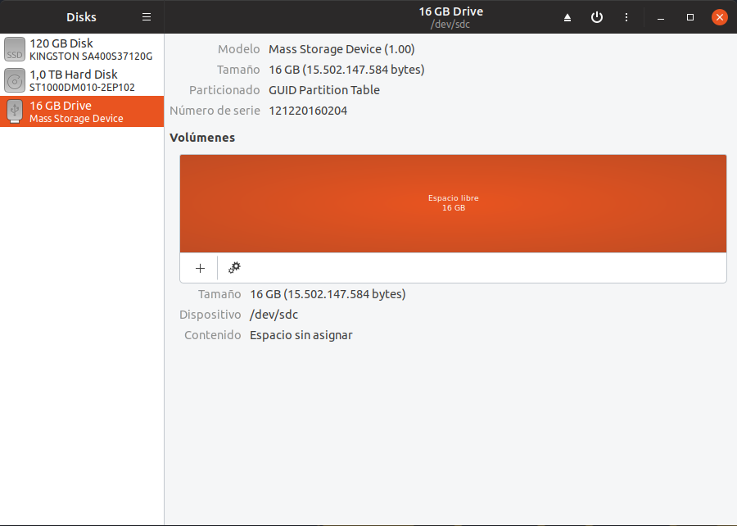The height and width of the screenshot is (526, 737).
Task: Select the KINGSTON SA400S37120G disk entry
Action: pos(90,49)
